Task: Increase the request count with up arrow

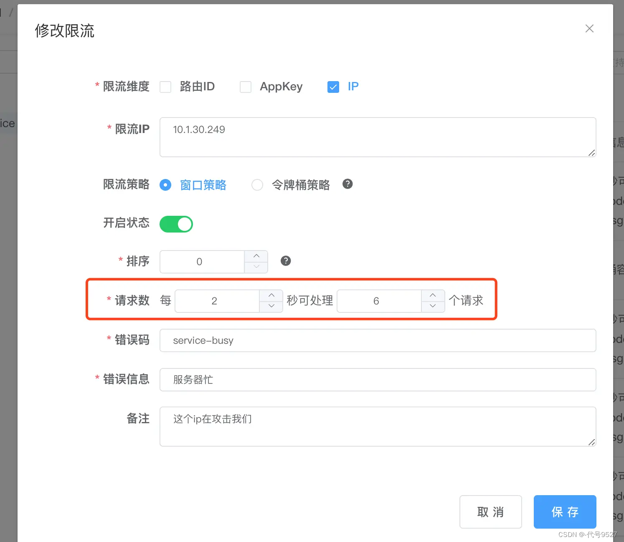Action: click(x=433, y=295)
